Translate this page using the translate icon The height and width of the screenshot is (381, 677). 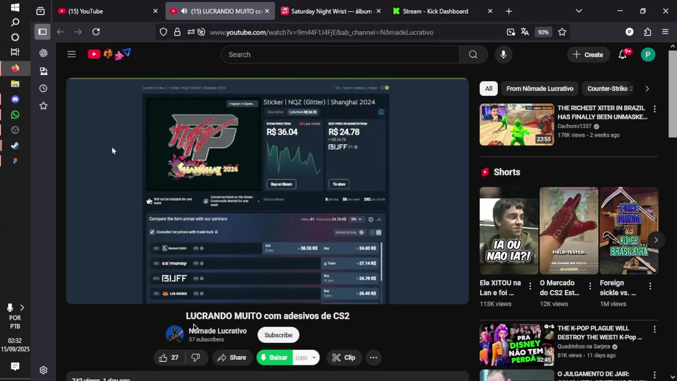pos(525,32)
